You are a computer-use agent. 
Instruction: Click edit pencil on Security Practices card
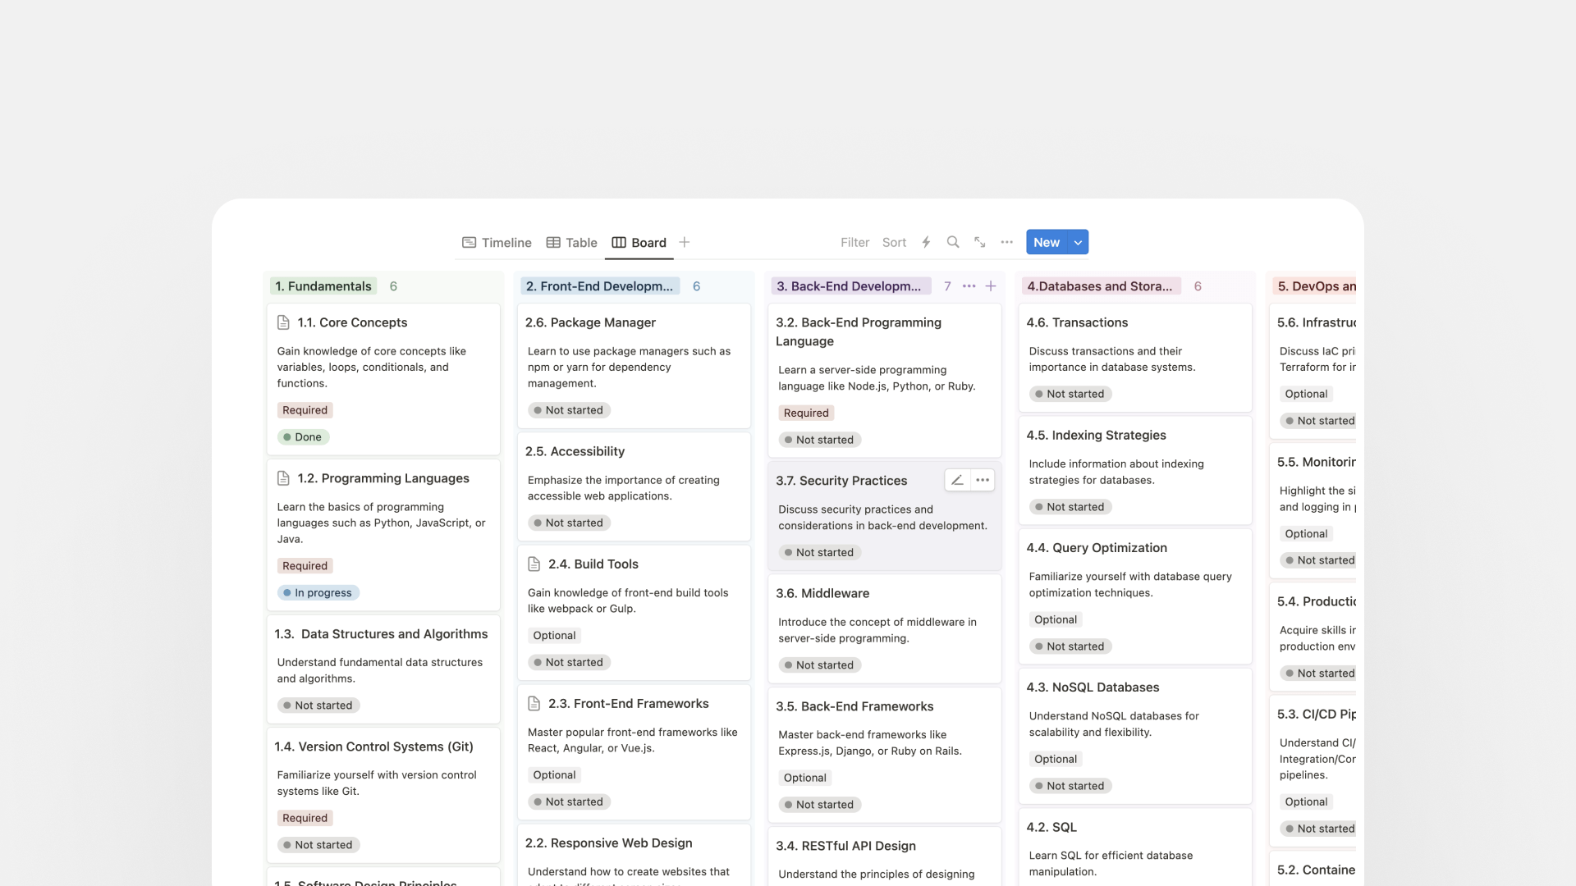(x=957, y=480)
